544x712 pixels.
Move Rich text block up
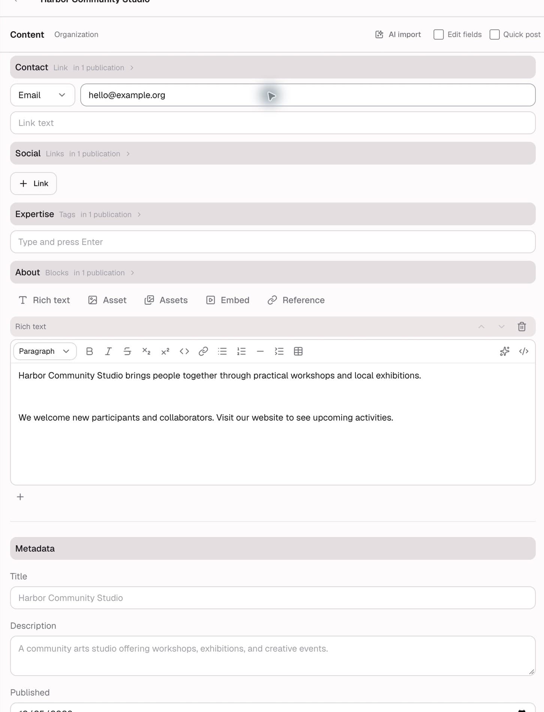[481, 326]
